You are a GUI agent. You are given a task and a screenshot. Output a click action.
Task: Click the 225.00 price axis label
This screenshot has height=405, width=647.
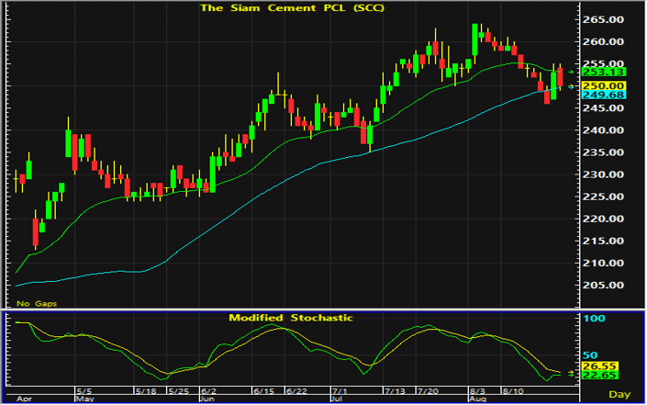click(x=603, y=197)
